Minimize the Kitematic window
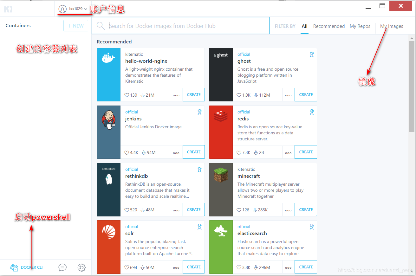Viewport: 416px width, 276px height. pyautogui.click(x=368, y=8)
